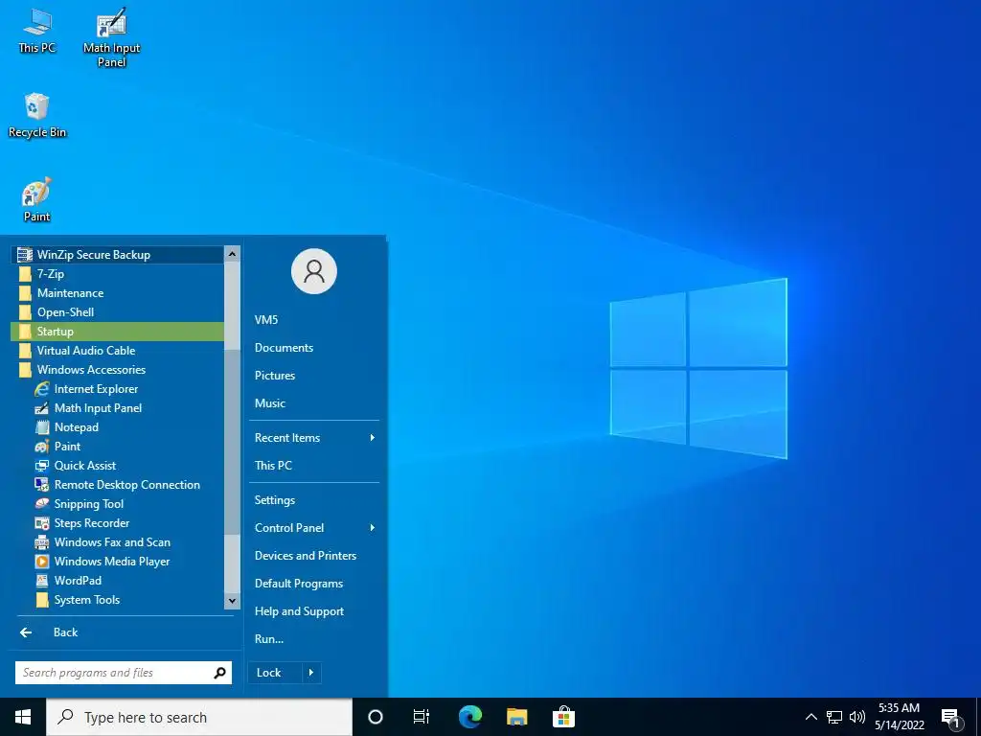The width and height of the screenshot is (981, 736).
Task: Expand the Virtual Audio Cable folder
Action: [117, 351]
